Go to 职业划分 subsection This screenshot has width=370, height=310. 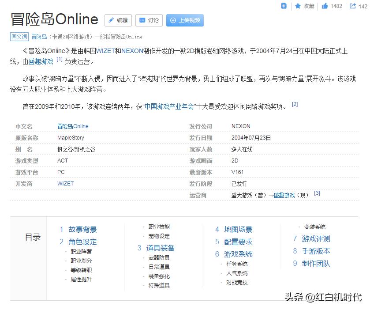coord(81,261)
